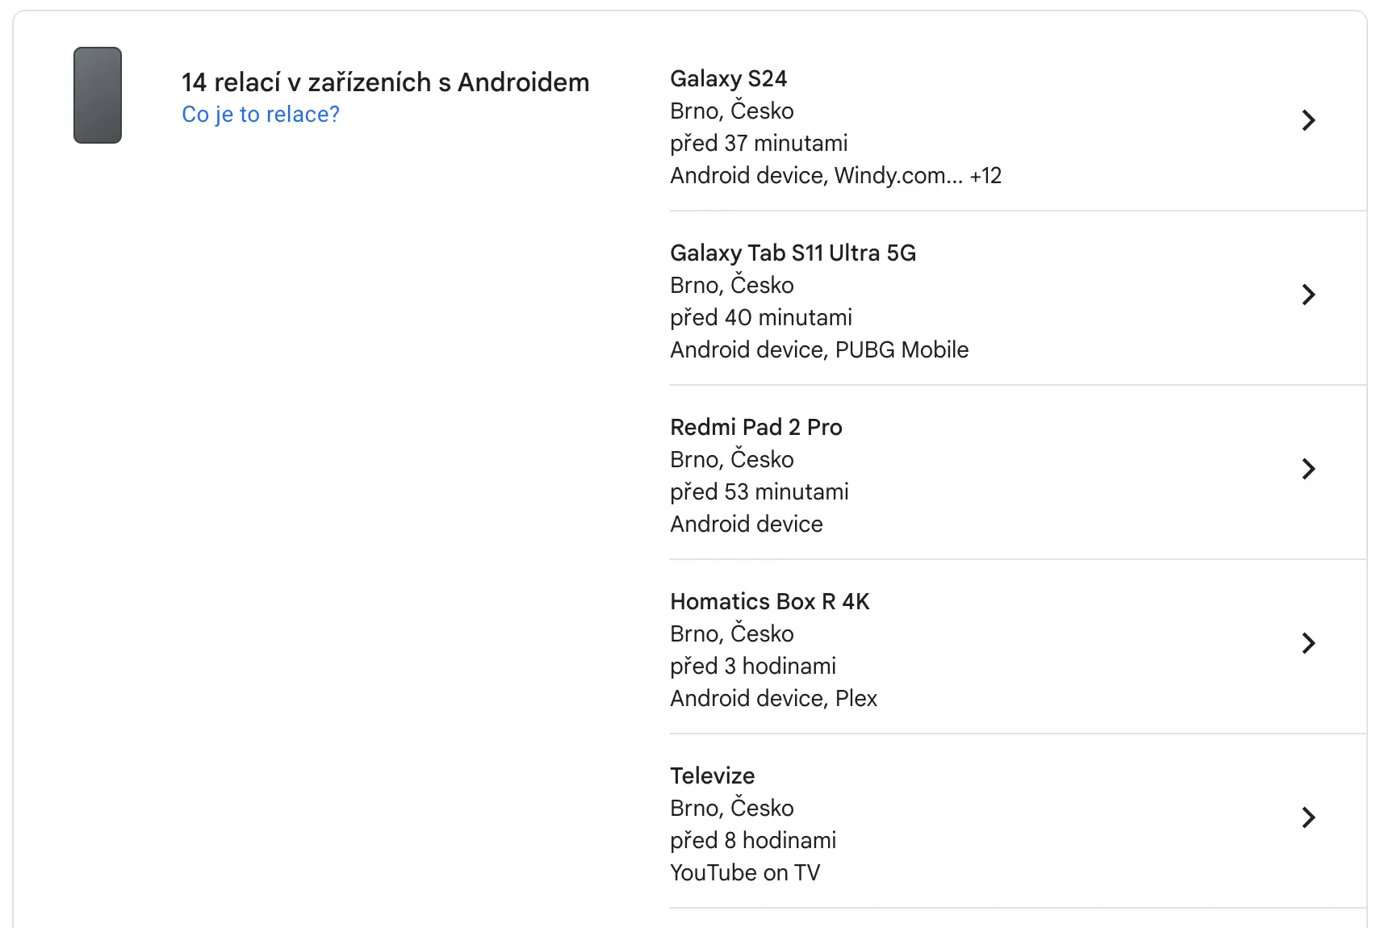Screen dimensions: 1385x928
Task: Click "Android device, Windy.com… +12" apps line
Action: (835, 176)
